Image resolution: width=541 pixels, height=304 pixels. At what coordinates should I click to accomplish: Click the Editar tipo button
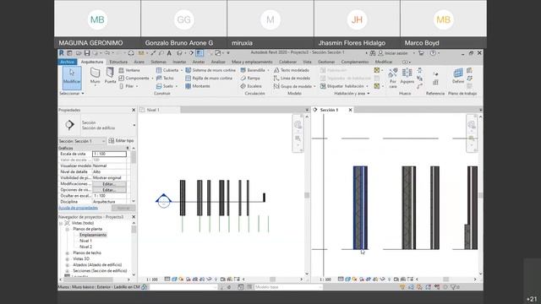click(x=121, y=141)
